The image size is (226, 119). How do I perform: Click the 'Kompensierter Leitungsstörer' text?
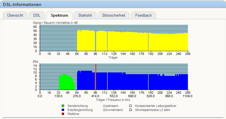(x=156, y=106)
